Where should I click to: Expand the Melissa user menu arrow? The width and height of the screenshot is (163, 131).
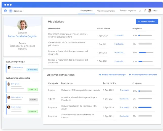pos(159,11)
